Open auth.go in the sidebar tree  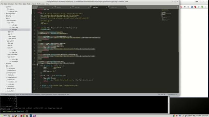click(14, 25)
